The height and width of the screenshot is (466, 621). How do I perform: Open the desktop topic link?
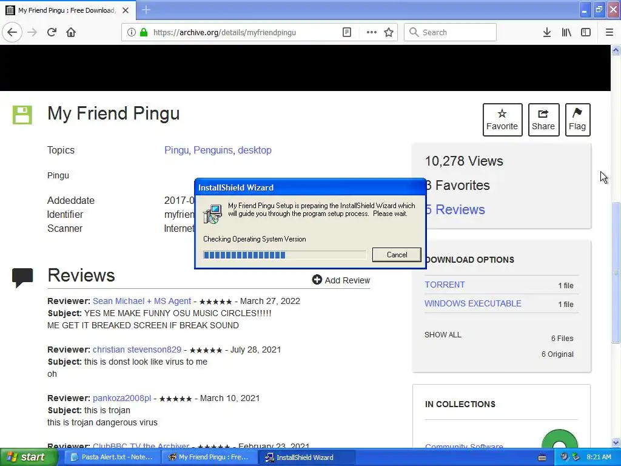tap(255, 150)
